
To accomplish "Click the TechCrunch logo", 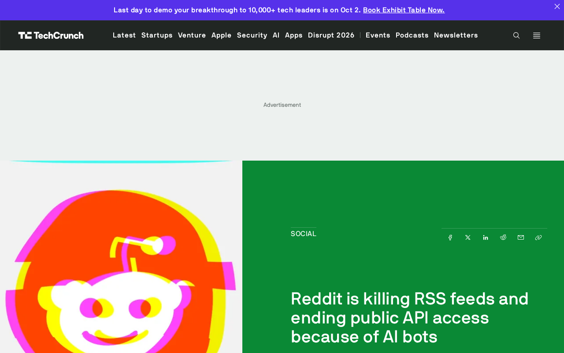I will [51, 35].
